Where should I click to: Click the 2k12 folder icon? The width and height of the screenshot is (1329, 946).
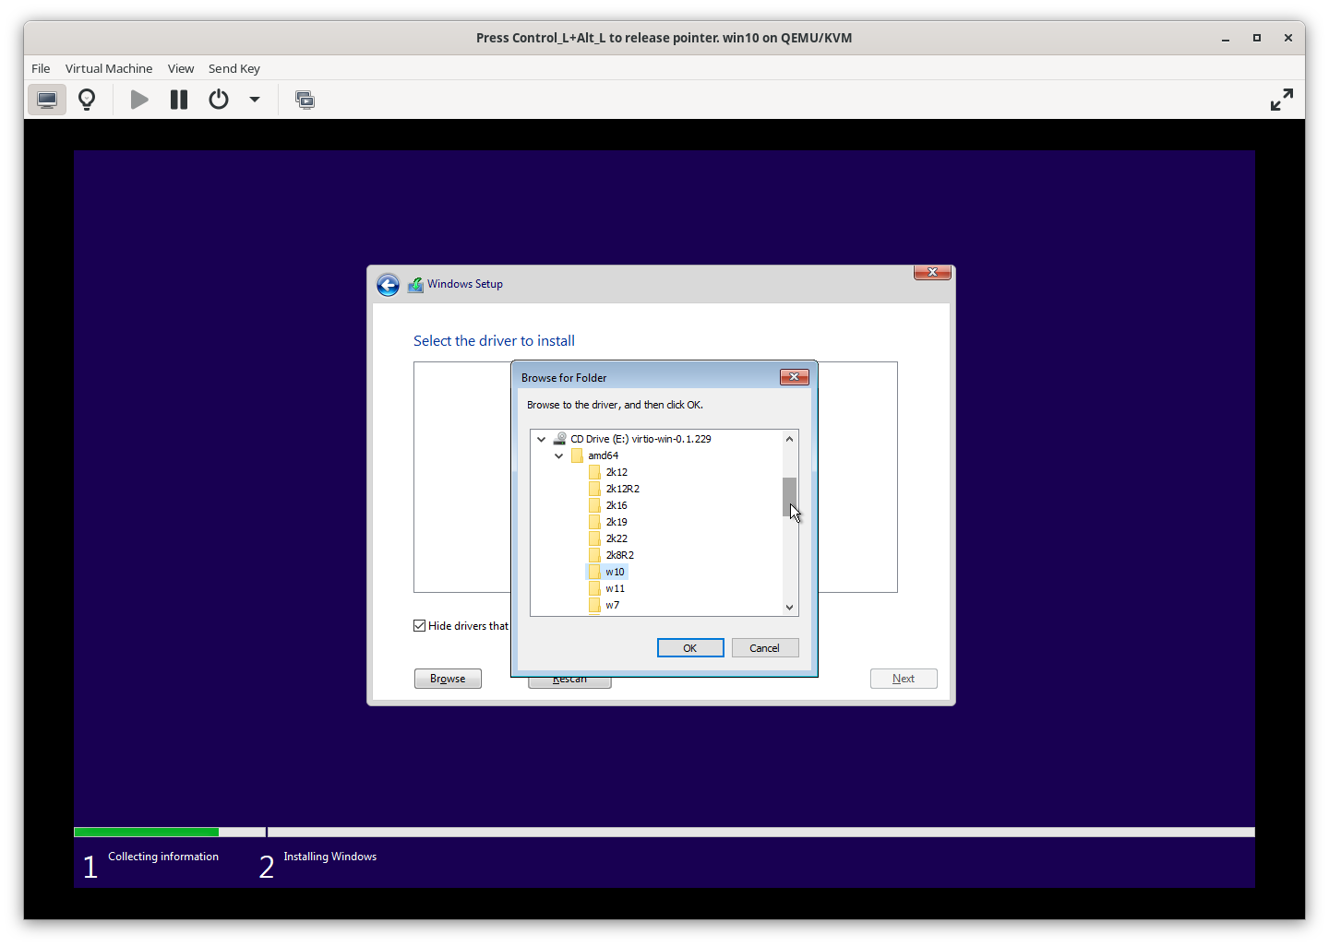click(x=594, y=472)
